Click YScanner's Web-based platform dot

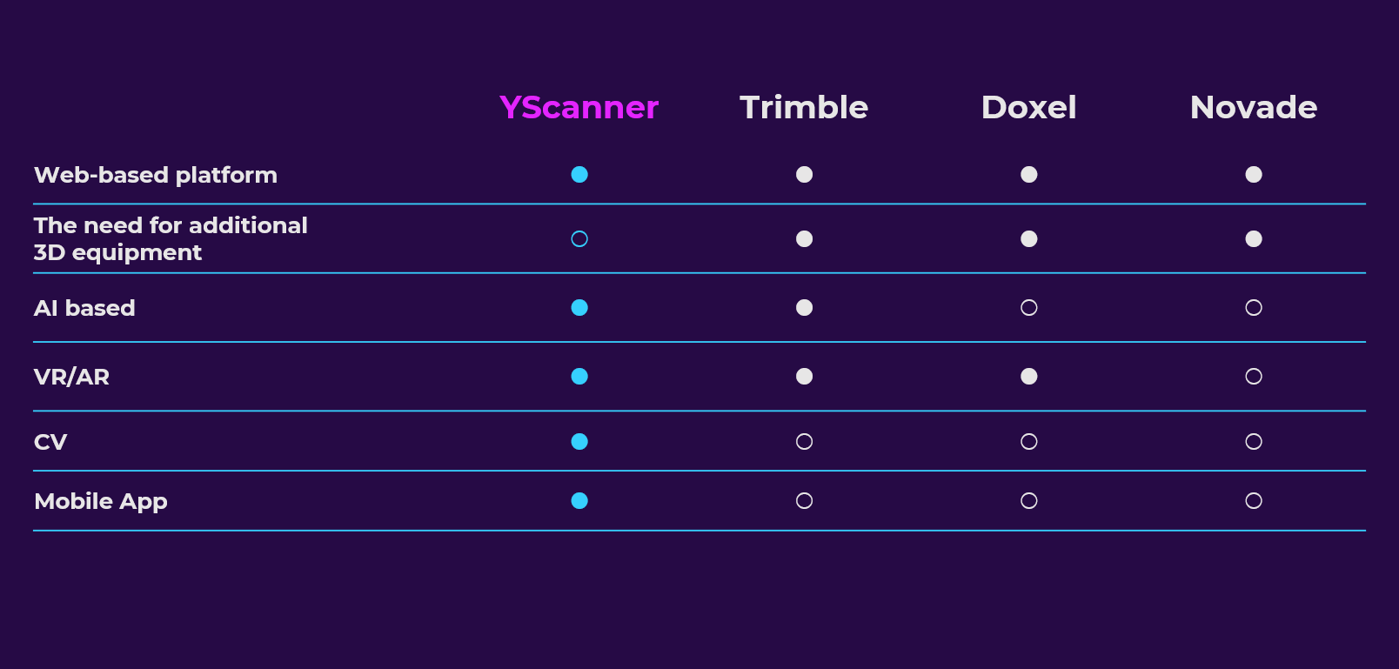(x=579, y=175)
